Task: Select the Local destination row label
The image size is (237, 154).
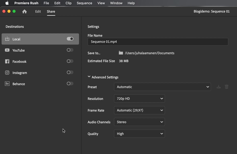Action: [16, 39]
